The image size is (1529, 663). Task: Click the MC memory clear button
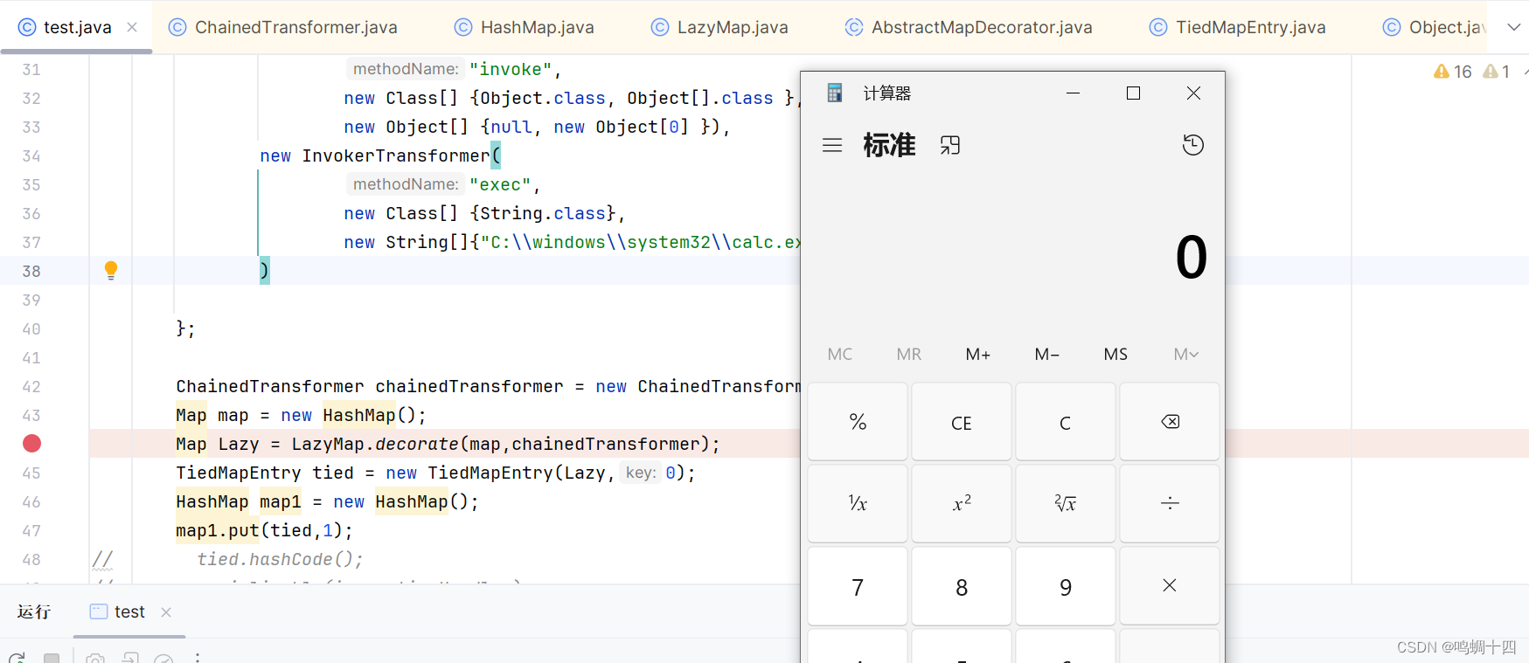(840, 354)
